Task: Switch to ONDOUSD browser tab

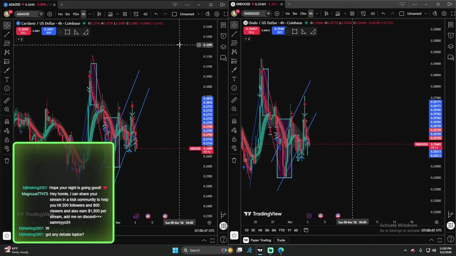Action: [256, 4]
